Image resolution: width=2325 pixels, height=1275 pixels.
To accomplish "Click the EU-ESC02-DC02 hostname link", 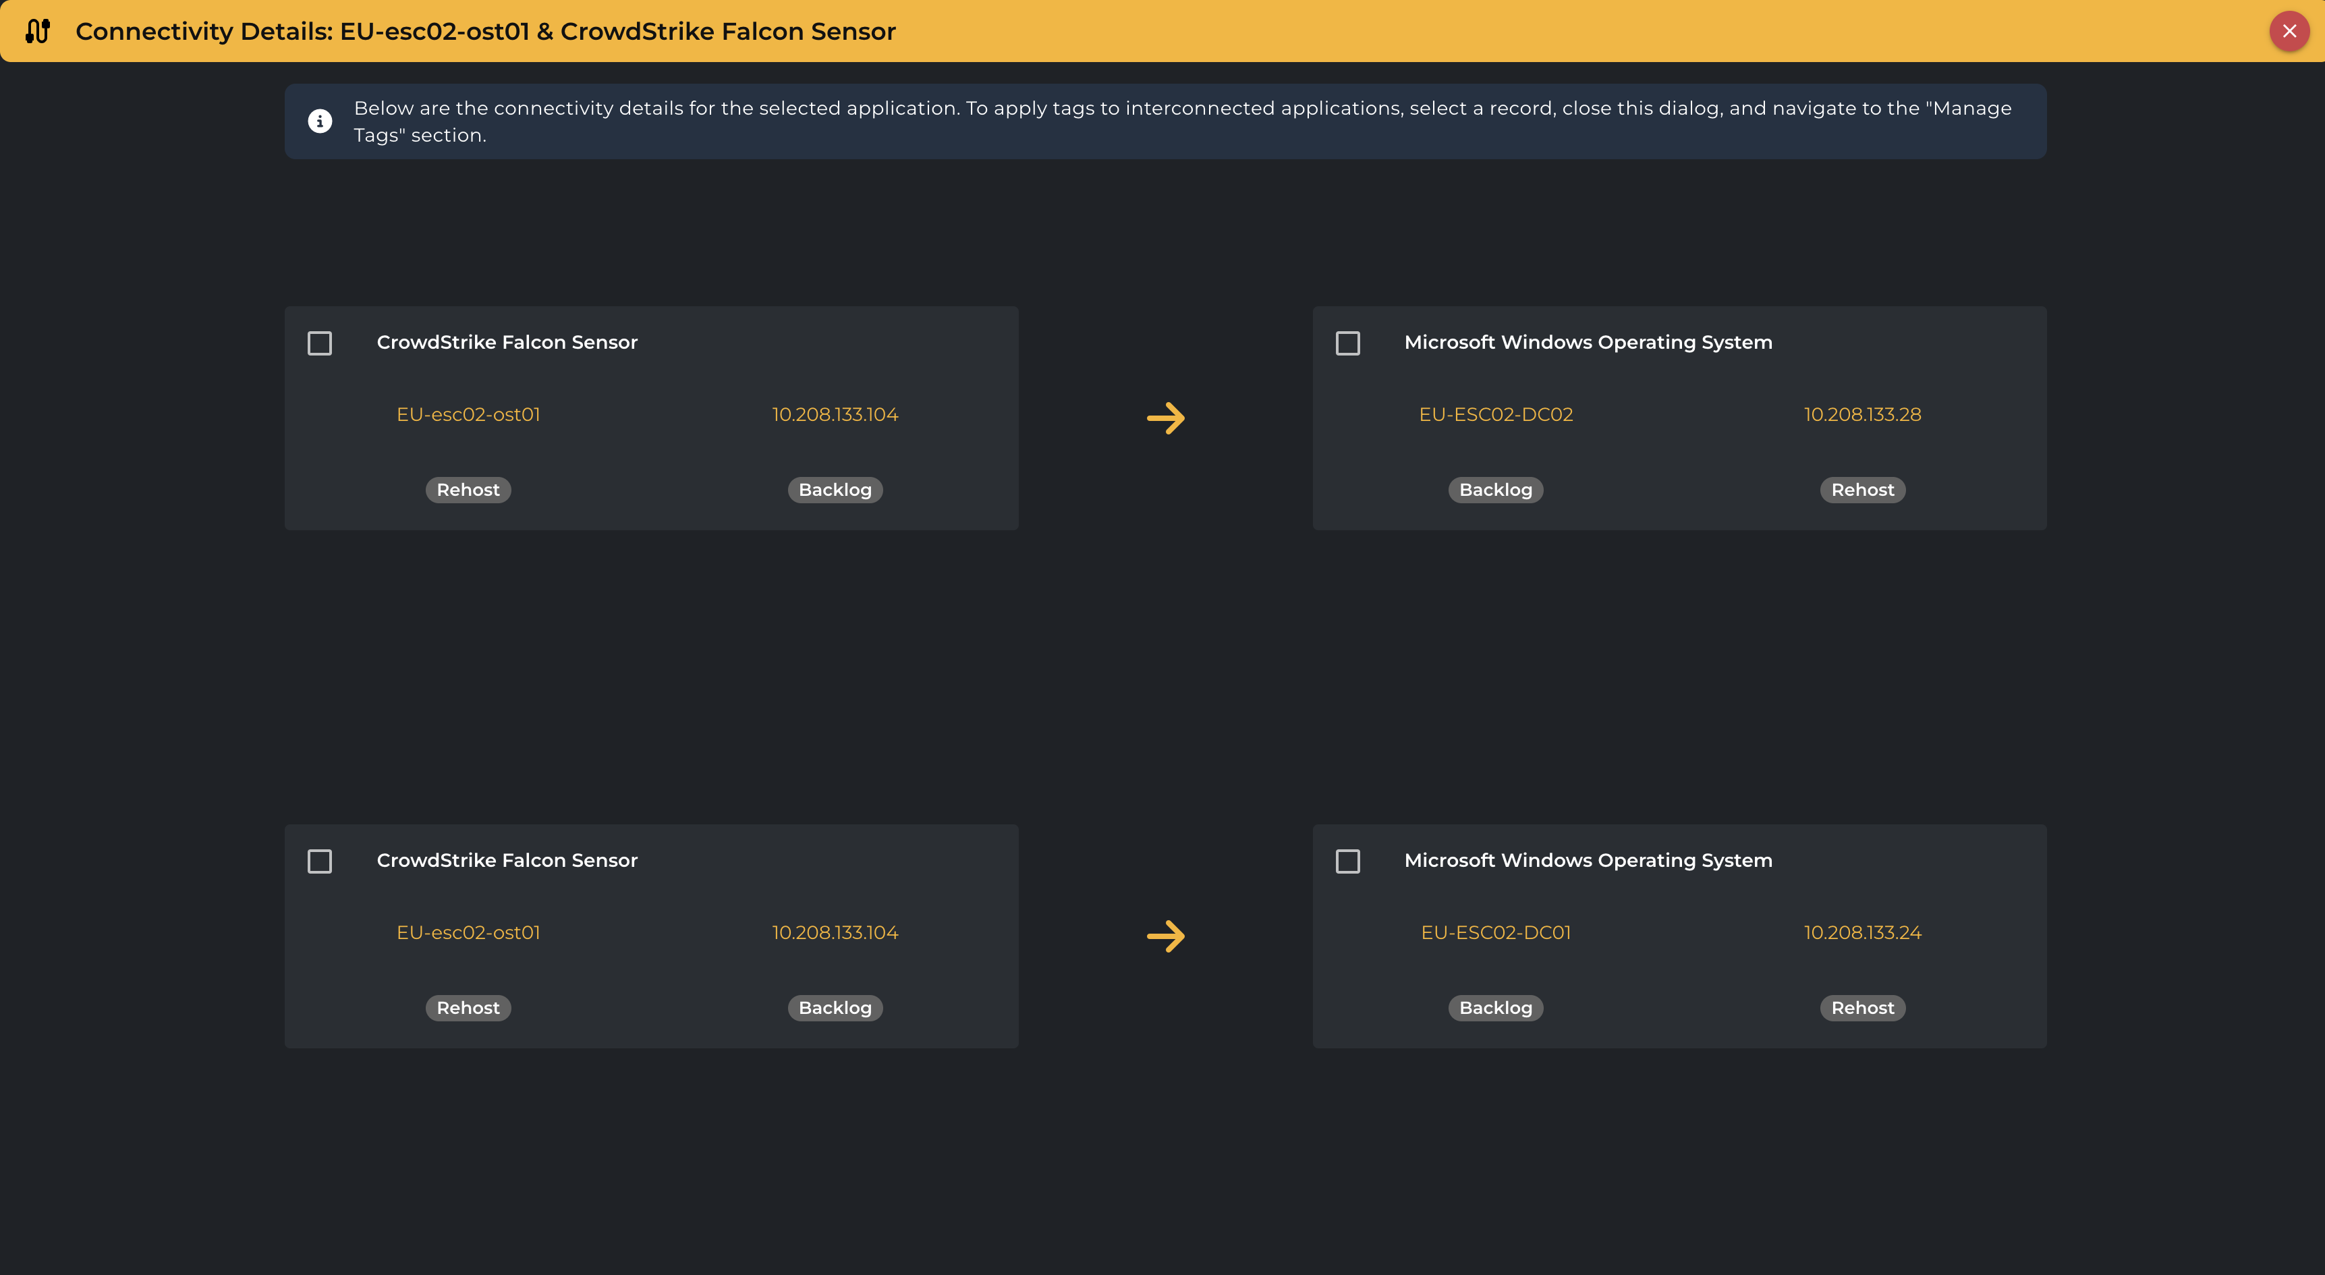I will 1496,414.
